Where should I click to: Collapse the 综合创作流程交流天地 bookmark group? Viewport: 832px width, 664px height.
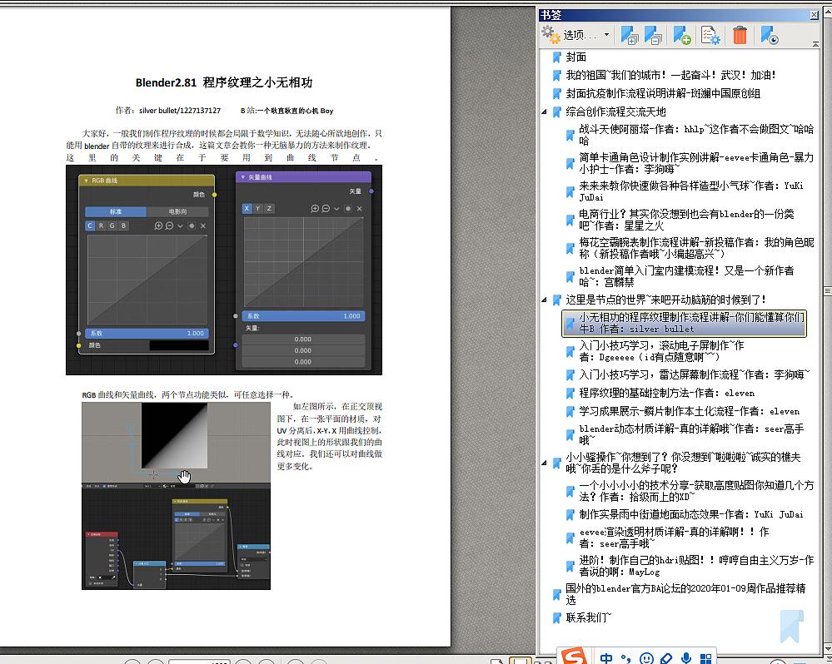coord(545,111)
